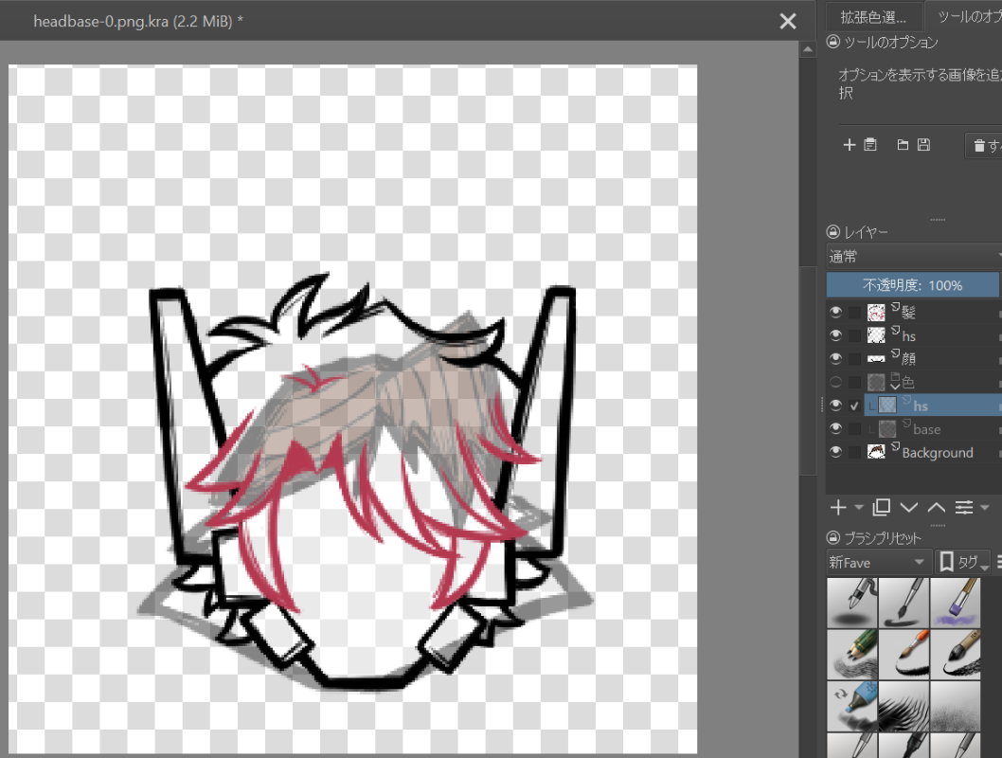Image resolution: width=1002 pixels, height=758 pixels.
Task: Click the Background layer thumbnail
Action: pyautogui.click(x=876, y=453)
